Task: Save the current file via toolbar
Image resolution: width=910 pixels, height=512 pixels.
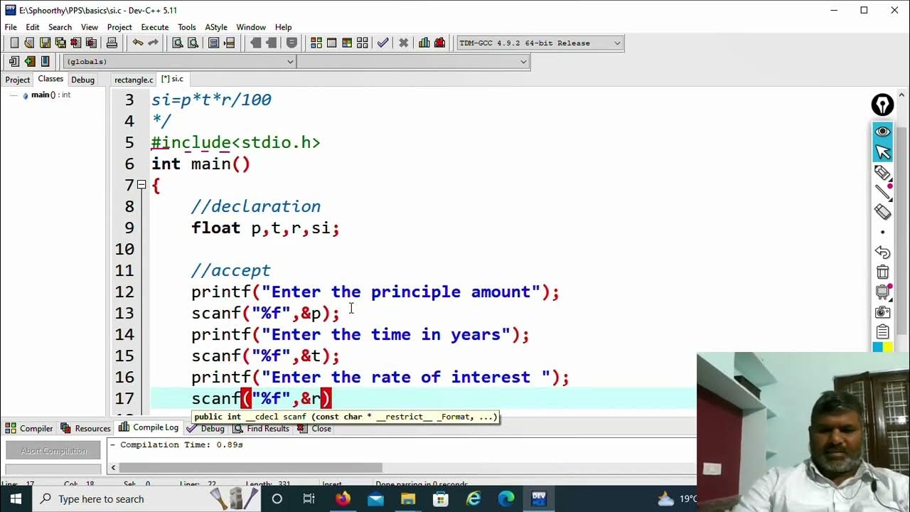Action: coord(45,43)
